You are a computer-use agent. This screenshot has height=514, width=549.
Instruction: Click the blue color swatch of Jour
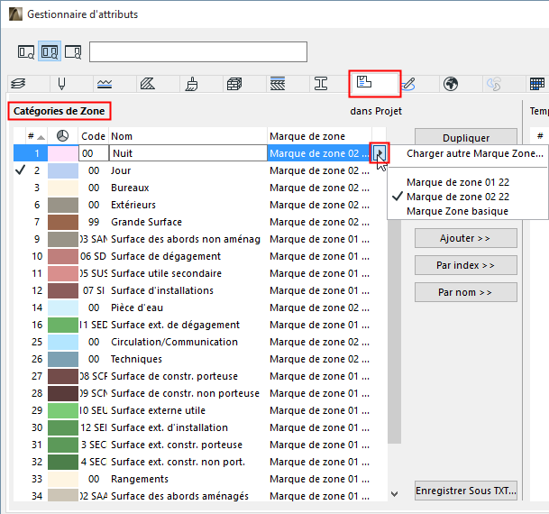(x=63, y=170)
